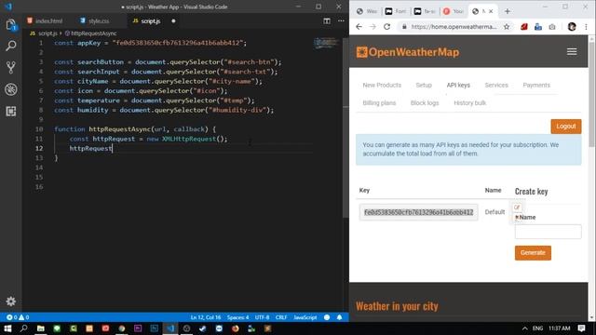The height and width of the screenshot is (335, 596).
Task: Open the Explorer view in VS Code
Action: click(10, 25)
